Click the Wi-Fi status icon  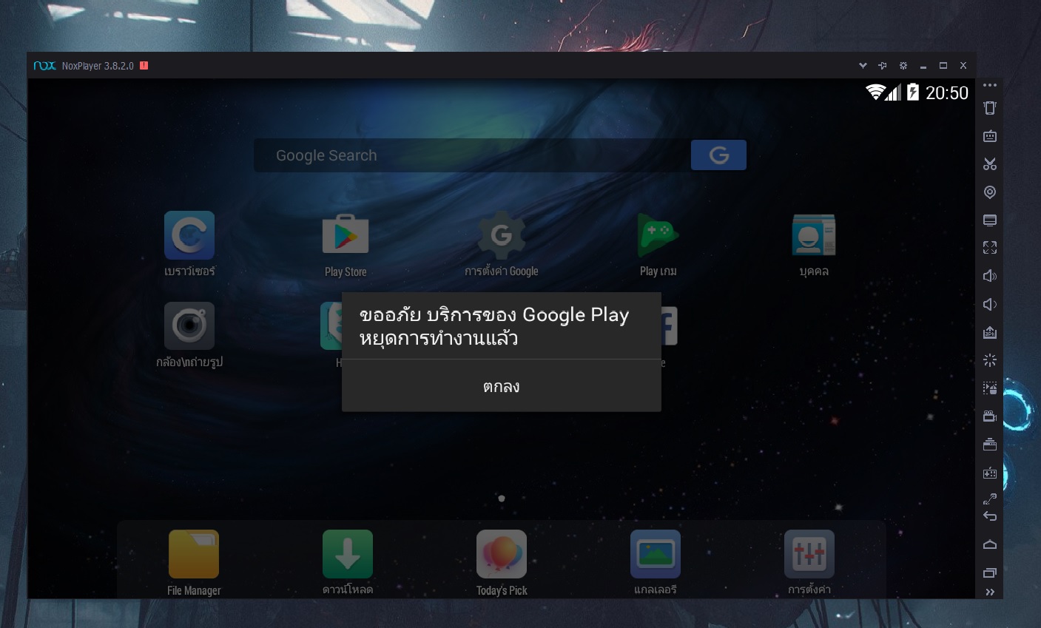(876, 92)
